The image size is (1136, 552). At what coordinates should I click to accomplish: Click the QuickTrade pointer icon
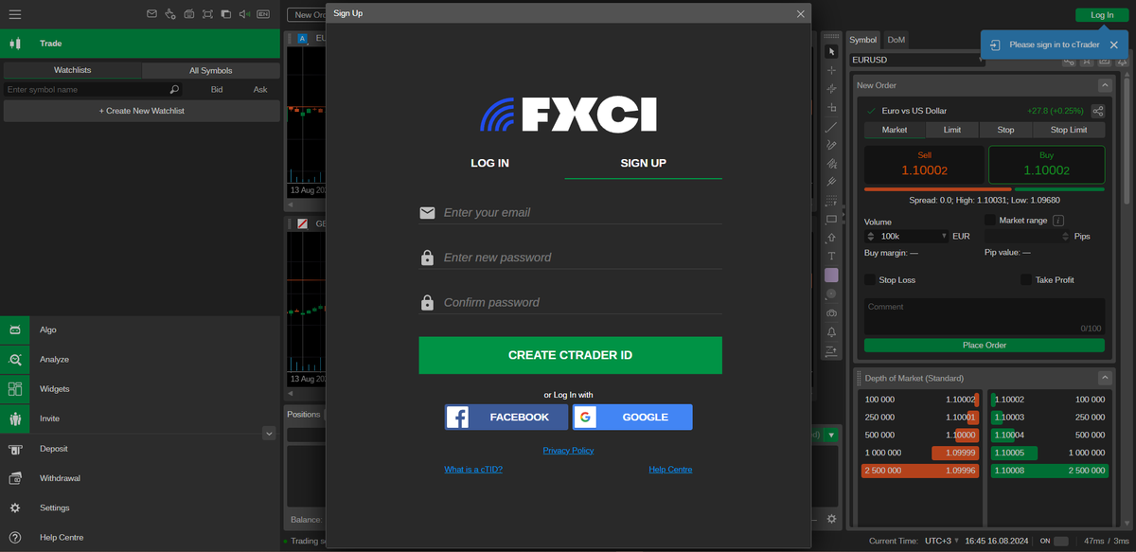coord(170,14)
